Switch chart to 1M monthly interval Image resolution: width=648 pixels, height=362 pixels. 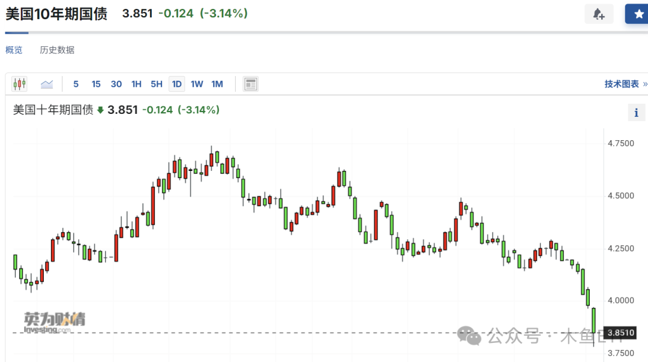point(217,84)
